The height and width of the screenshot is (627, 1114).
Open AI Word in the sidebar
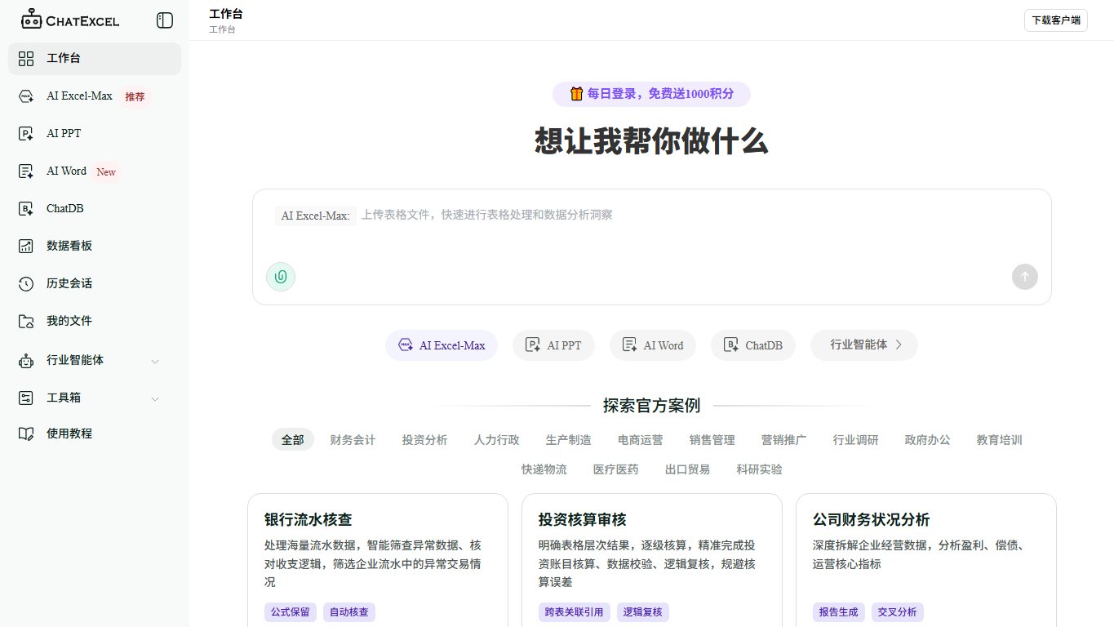95,171
